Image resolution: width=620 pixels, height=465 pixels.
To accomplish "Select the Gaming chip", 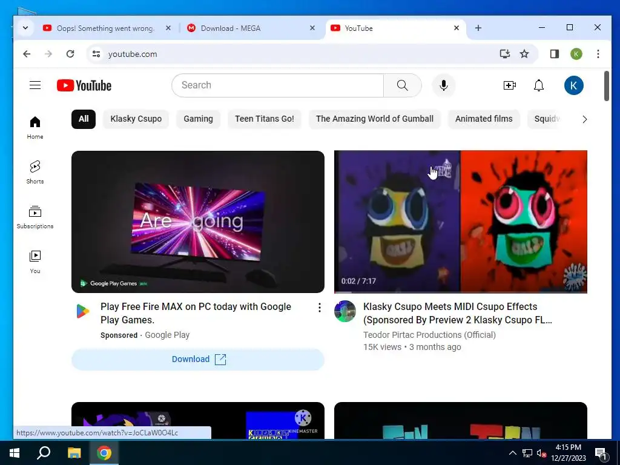I will pos(198,119).
